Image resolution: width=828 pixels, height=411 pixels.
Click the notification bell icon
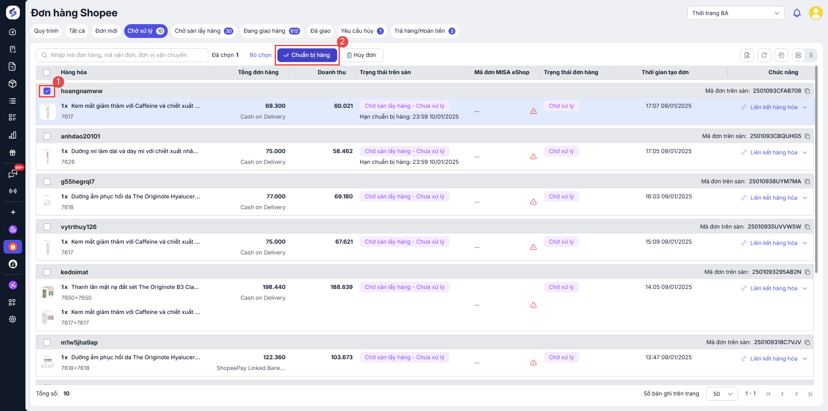797,13
